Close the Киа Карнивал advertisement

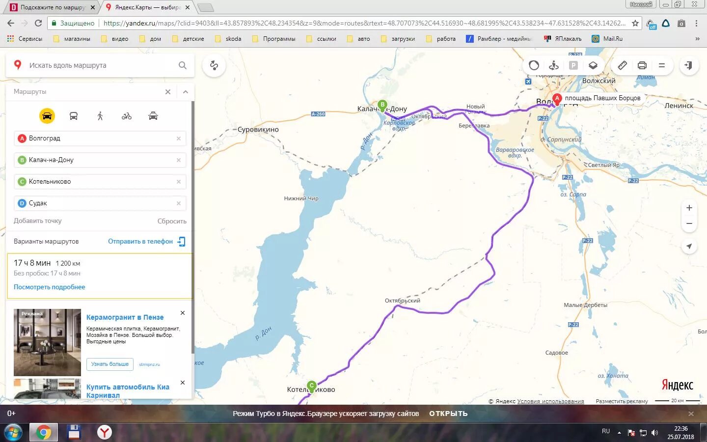(183, 383)
